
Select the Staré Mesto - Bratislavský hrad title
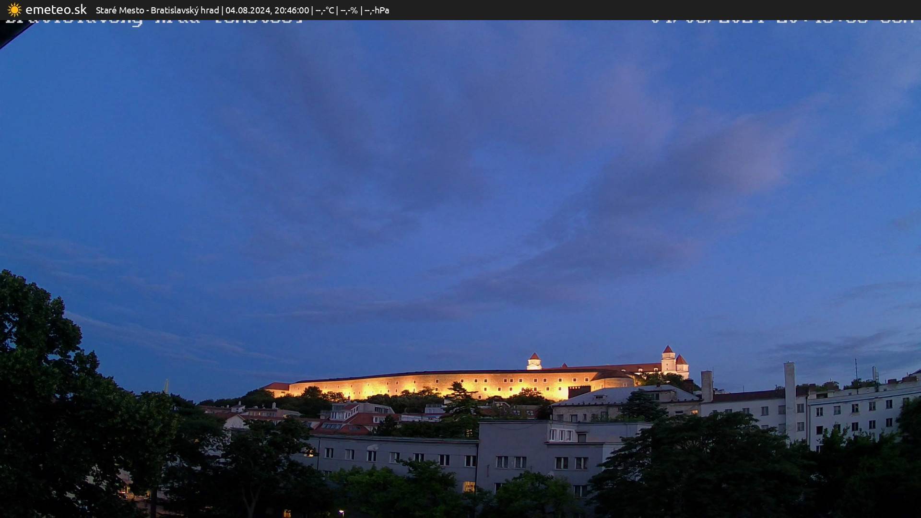[157, 10]
